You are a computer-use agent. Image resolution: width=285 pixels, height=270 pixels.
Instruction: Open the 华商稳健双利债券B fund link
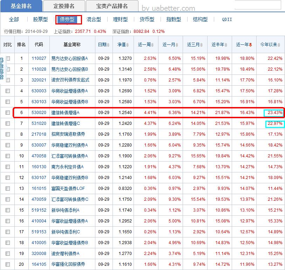click(x=70, y=178)
